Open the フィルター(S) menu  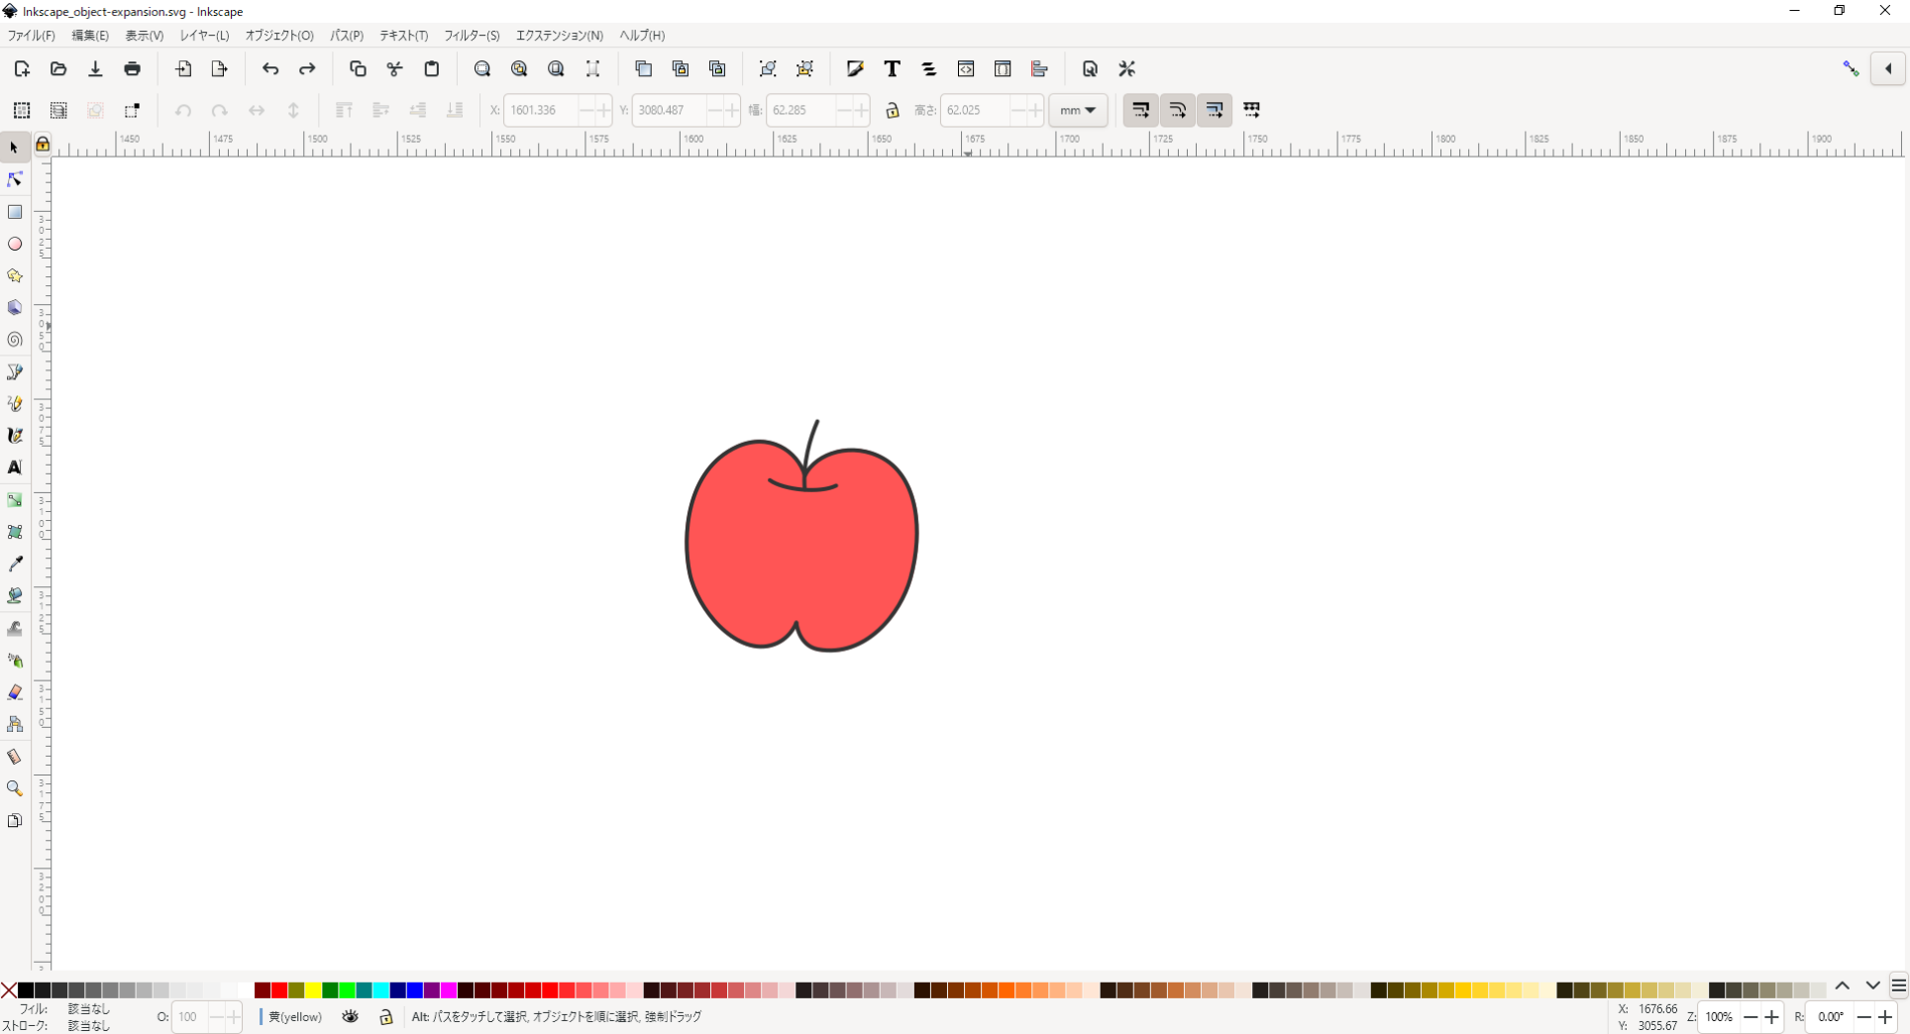(472, 36)
